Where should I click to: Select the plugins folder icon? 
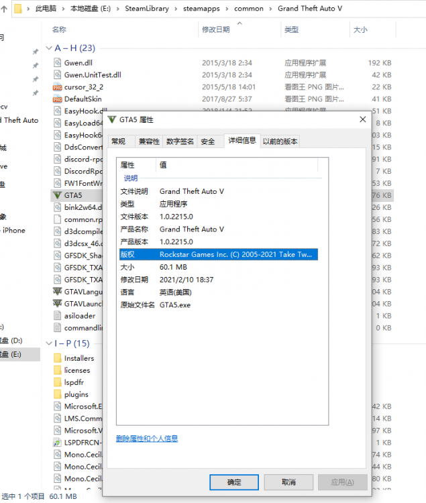click(57, 394)
